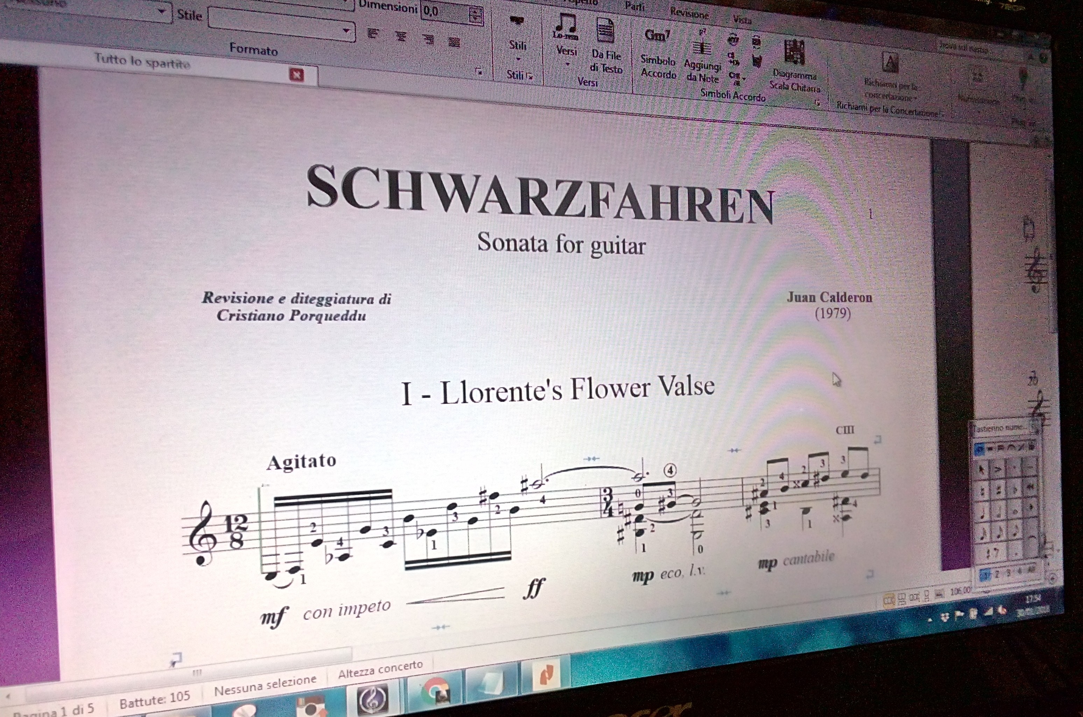Click the 'Richiami per la concertazione' A icon
The width and height of the screenshot is (1083, 717).
890,62
